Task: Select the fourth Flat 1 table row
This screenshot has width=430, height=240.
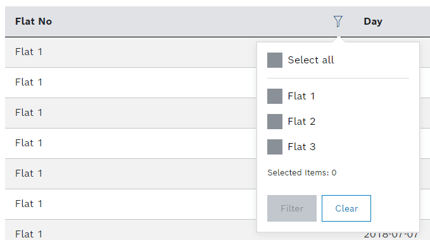Action: click(x=130, y=144)
